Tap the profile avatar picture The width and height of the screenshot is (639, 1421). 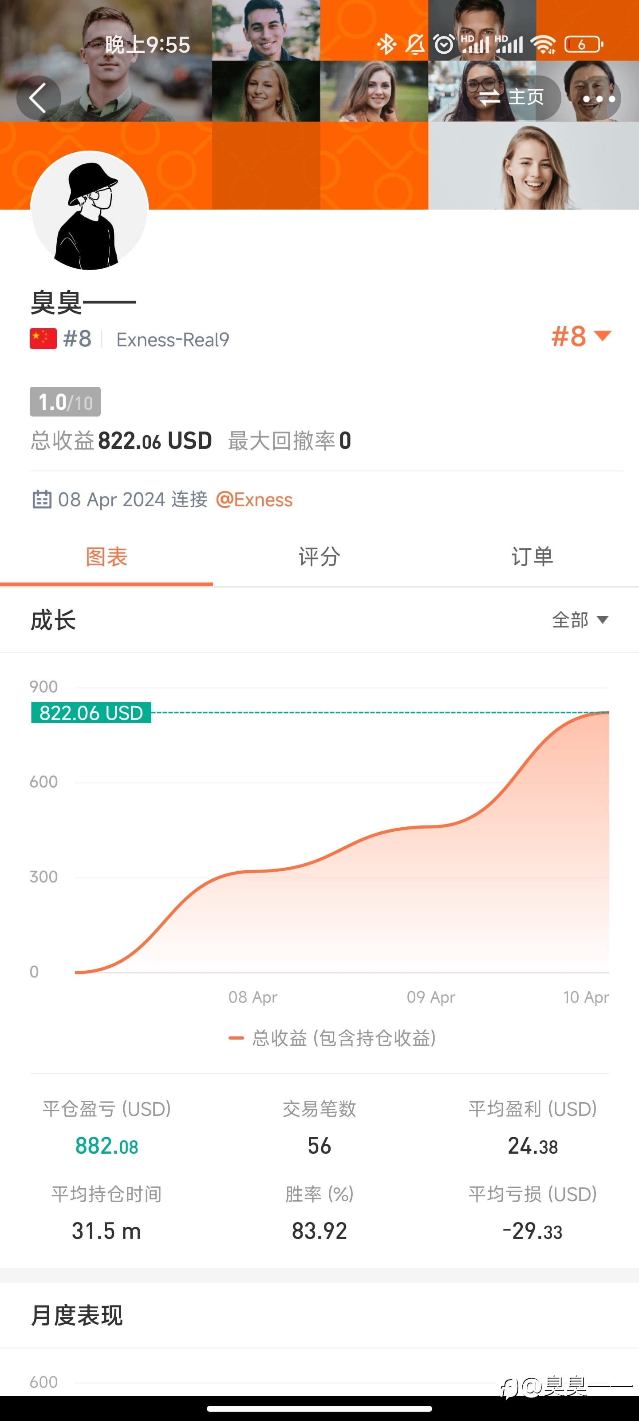(90, 211)
